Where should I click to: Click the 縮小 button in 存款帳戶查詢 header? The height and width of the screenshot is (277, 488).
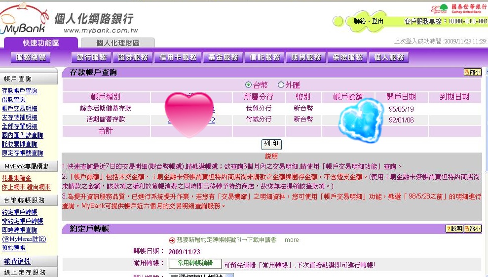click(x=472, y=72)
